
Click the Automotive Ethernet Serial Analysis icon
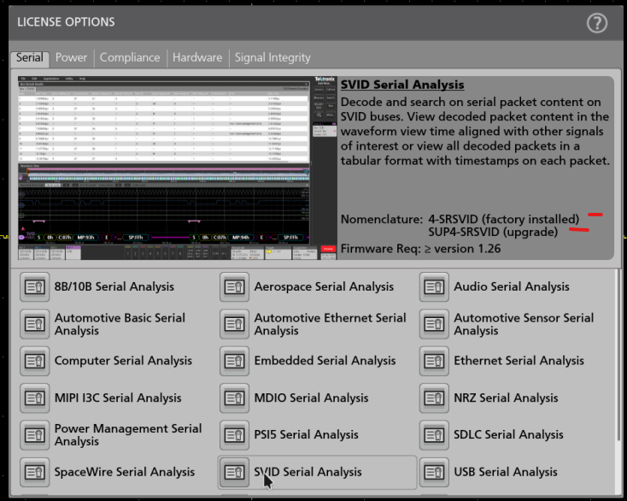click(234, 324)
